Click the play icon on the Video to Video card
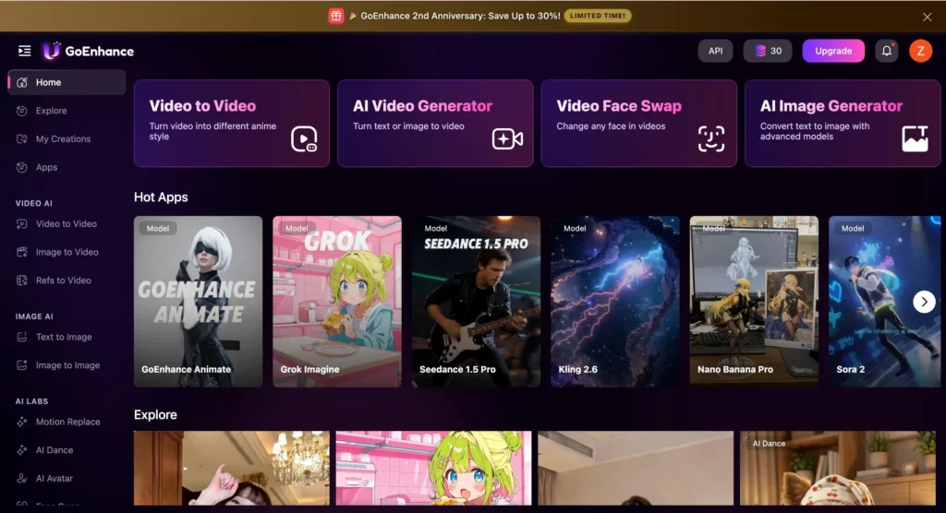The width and height of the screenshot is (946, 513). (x=304, y=139)
